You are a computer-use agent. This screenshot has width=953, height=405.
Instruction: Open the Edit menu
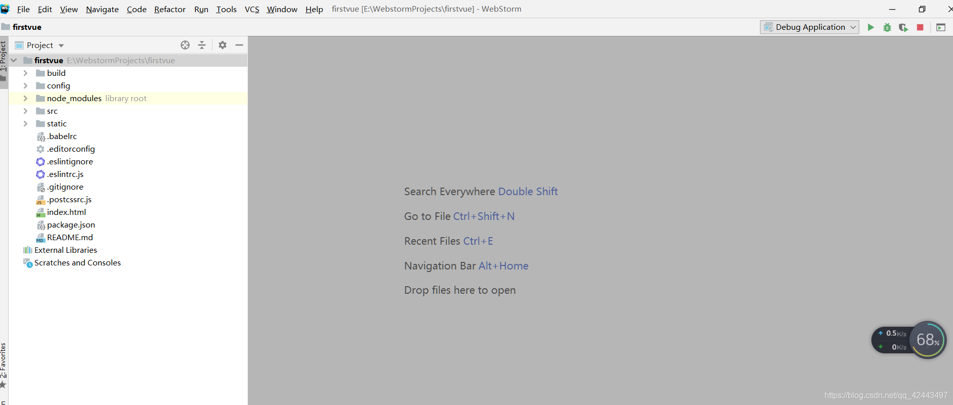coord(45,9)
